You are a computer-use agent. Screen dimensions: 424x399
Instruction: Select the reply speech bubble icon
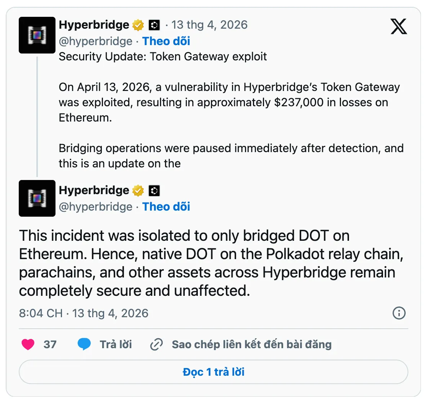pos(85,344)
